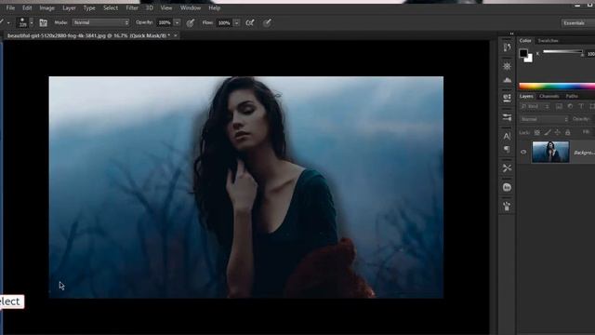Screen dimensions: 595x335
Task: Expand the collapsed panel dock arrows
Action: (511, 33)
